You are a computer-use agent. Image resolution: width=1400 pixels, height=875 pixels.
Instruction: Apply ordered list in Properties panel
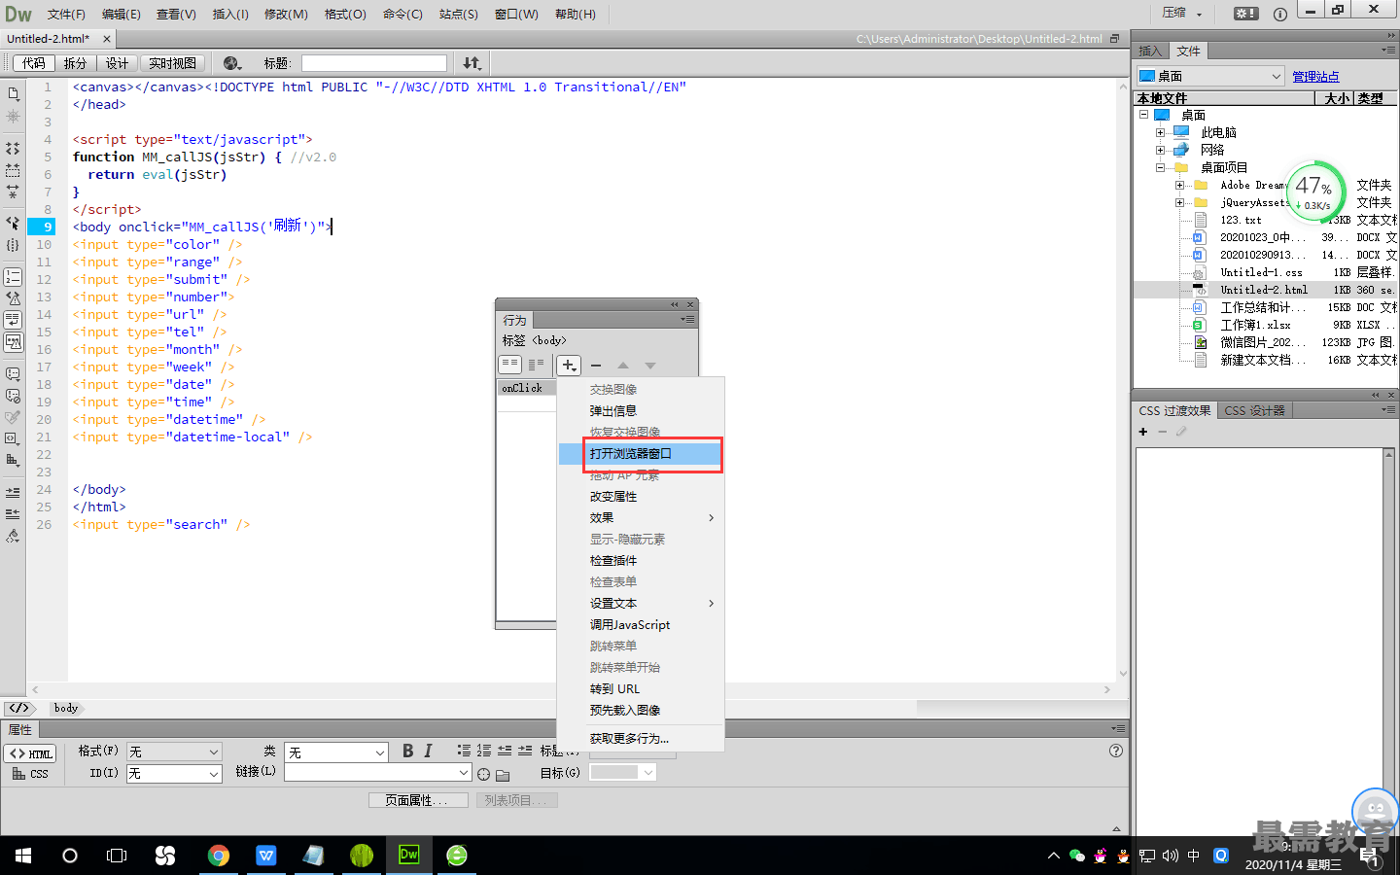coord(484,751)
